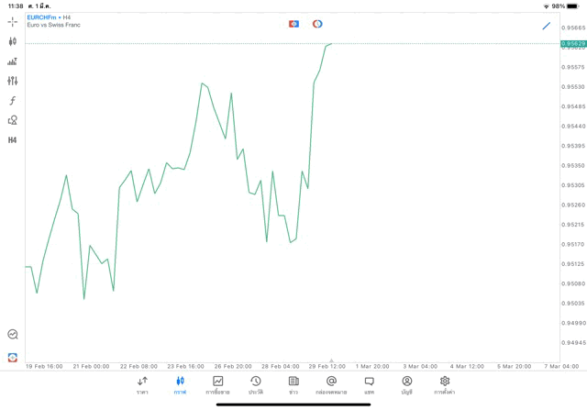Image resolution: width=587 pixels, height=410 pixels.
Task: Tap the circular icon beside Swiss flag
Action: [317, 24]
